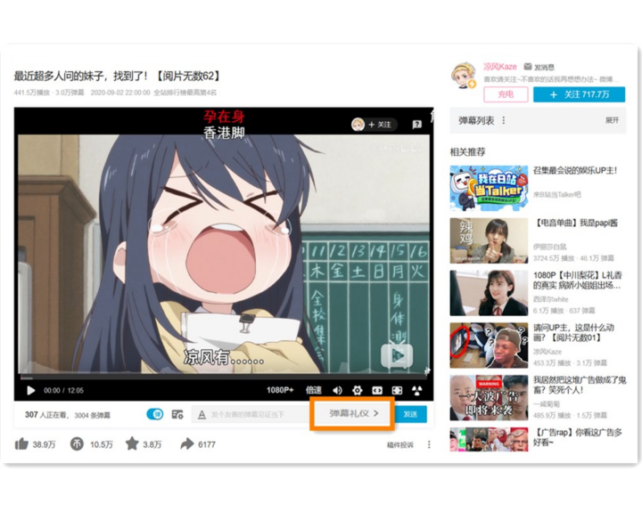Mute video using the speaker icon
The image size is (642, 512).
point(337,391)
